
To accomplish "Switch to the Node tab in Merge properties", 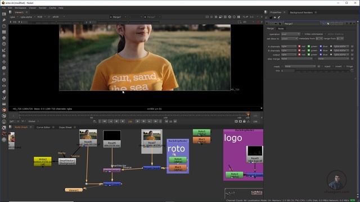I will (281, 29).
